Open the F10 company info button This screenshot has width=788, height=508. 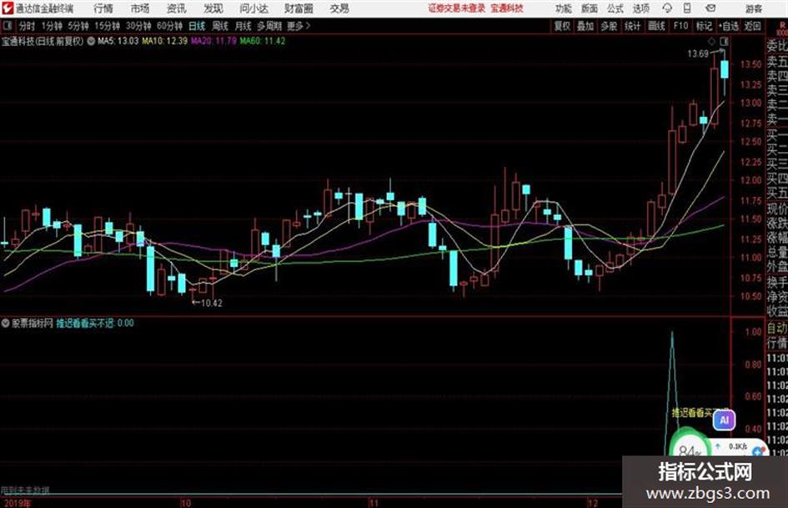(x=681, y=26)
